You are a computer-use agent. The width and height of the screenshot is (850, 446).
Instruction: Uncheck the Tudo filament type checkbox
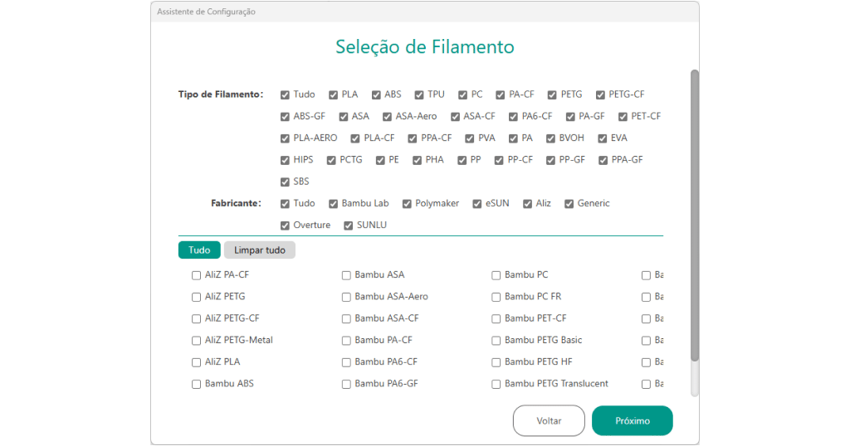(285, 95)
